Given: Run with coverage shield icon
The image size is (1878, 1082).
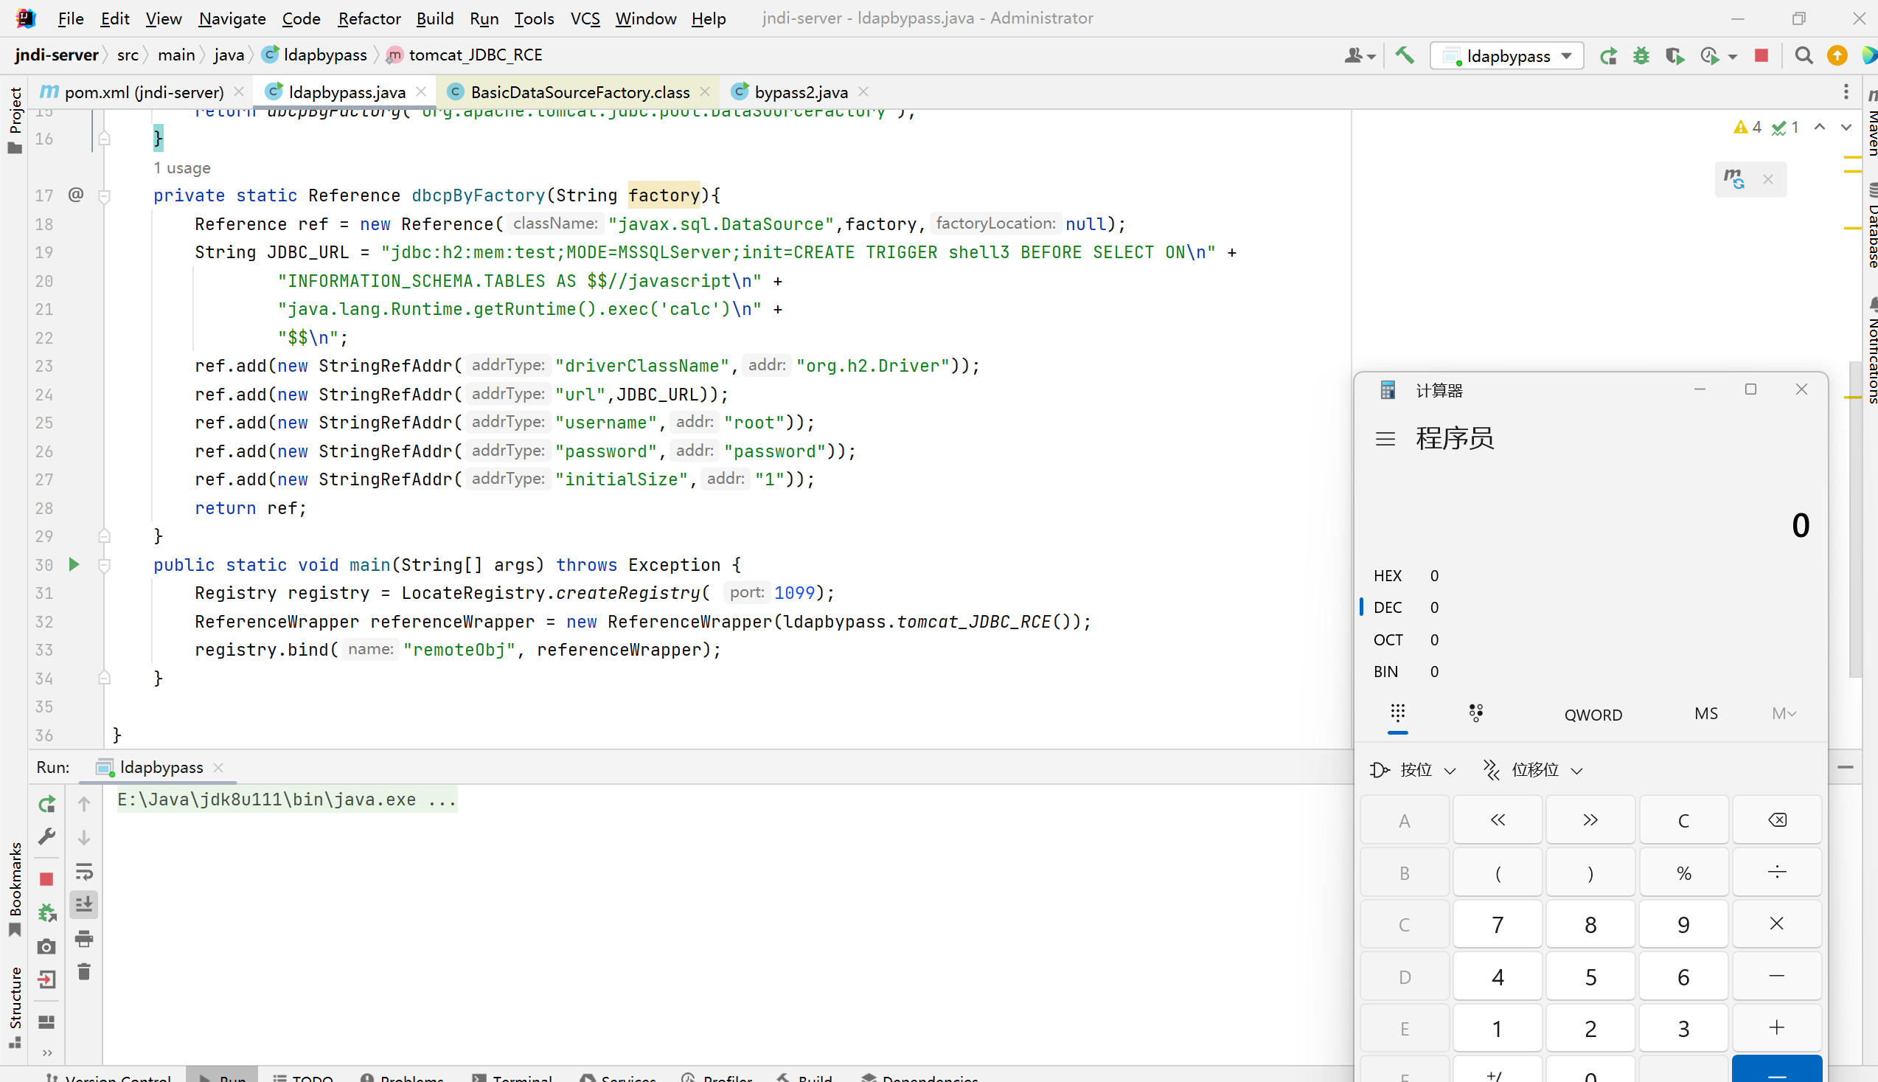Looking at the screenshot, I should (x=1674, y=56).
